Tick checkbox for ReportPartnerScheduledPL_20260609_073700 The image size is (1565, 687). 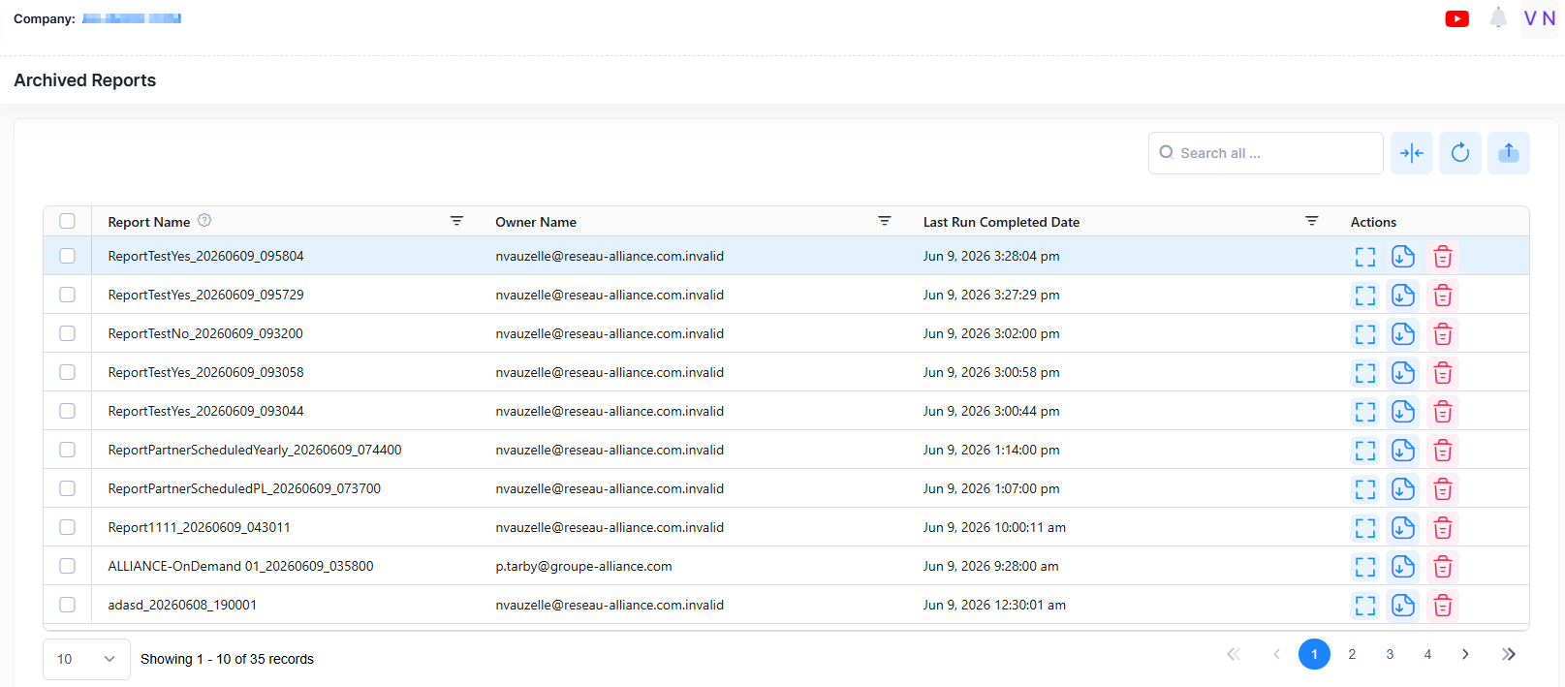point(67,488)
